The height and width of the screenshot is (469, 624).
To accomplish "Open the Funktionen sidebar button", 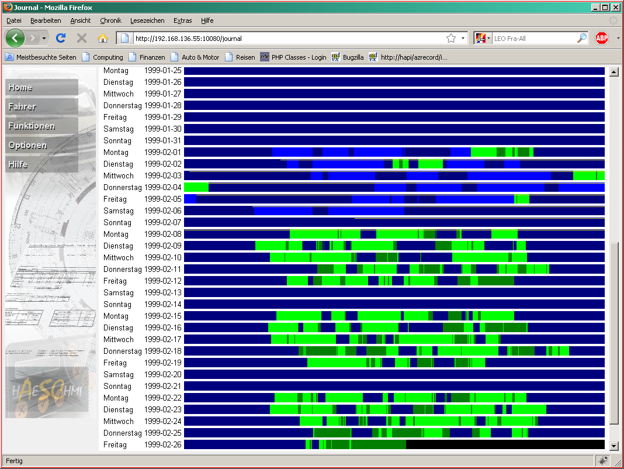I will (41, 126).
